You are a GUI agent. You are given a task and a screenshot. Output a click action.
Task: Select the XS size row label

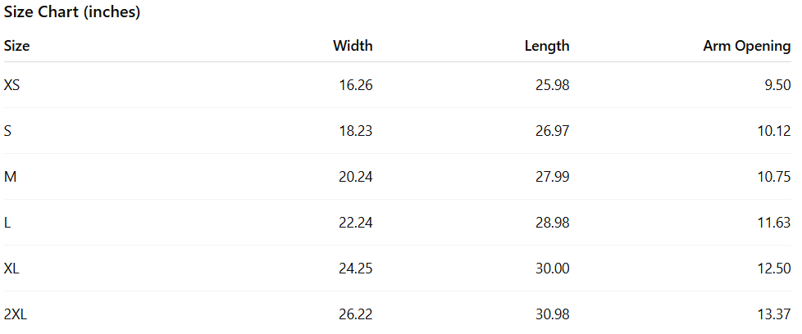pos(12,85)
